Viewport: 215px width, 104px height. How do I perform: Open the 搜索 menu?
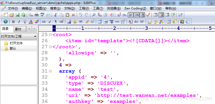[x=55, y=8]
